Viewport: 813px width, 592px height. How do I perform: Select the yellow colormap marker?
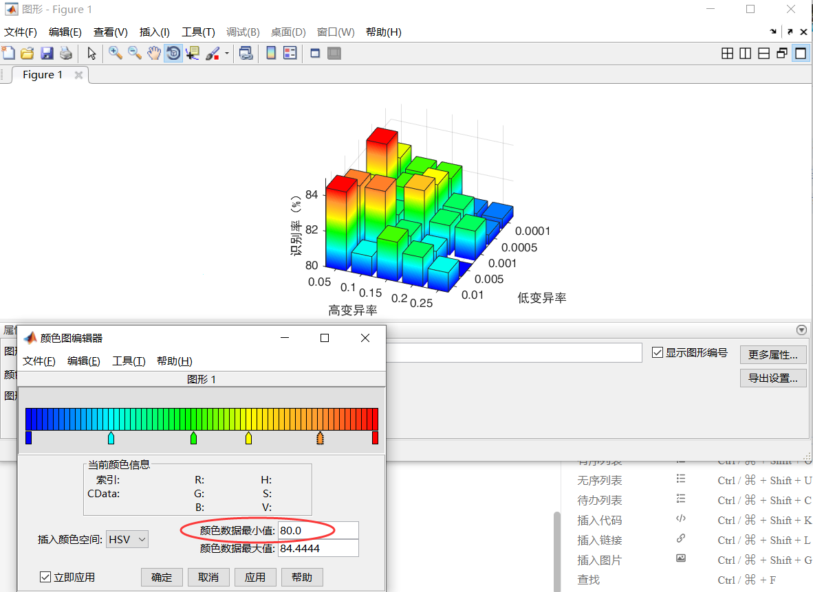(x=248, y=437)
